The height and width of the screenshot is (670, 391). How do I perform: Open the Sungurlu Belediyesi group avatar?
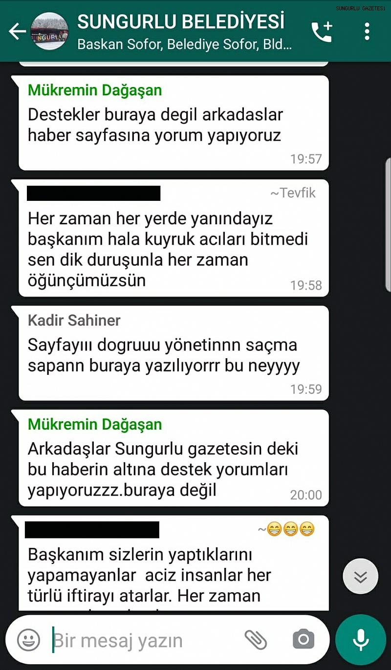(49, 32)
